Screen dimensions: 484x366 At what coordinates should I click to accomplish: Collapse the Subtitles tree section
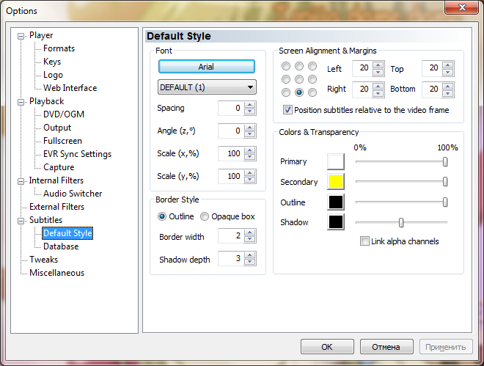[21, 220]
